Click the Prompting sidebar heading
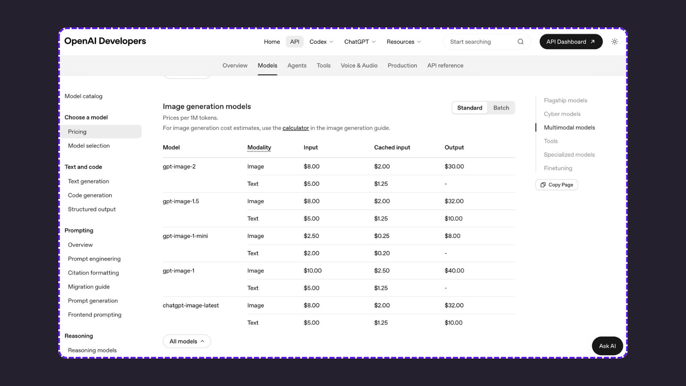The image size is (686, 386). [x=79, y=230]
